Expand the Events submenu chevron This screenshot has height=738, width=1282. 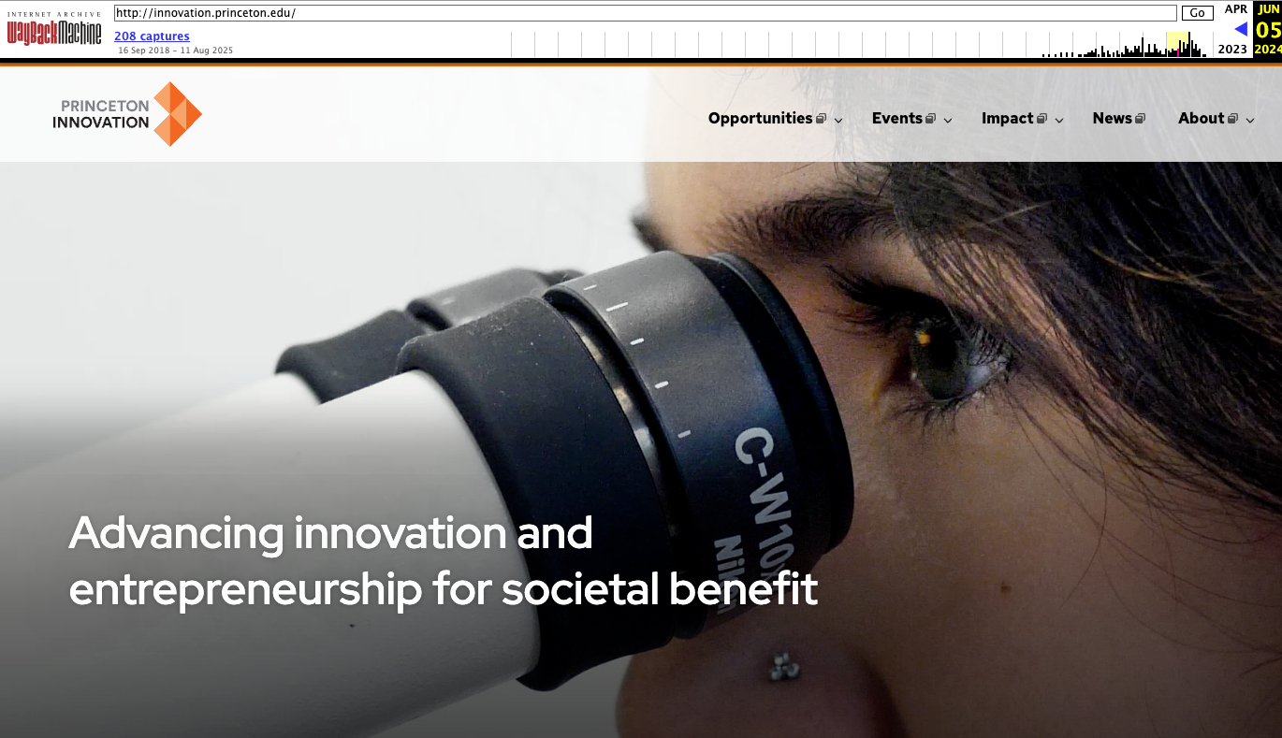948,120
